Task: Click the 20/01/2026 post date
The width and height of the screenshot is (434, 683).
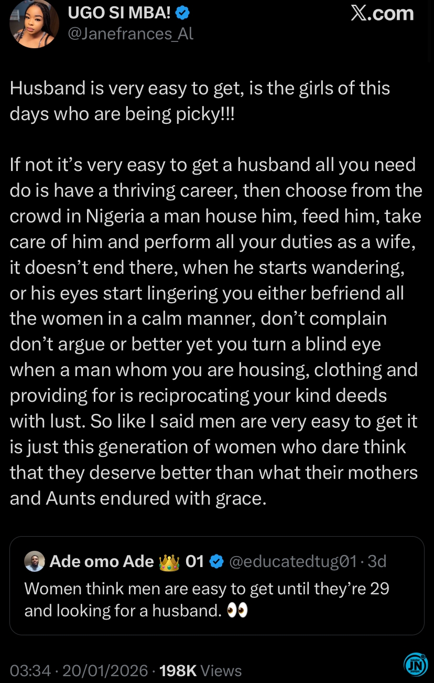Action: [107, 670]
